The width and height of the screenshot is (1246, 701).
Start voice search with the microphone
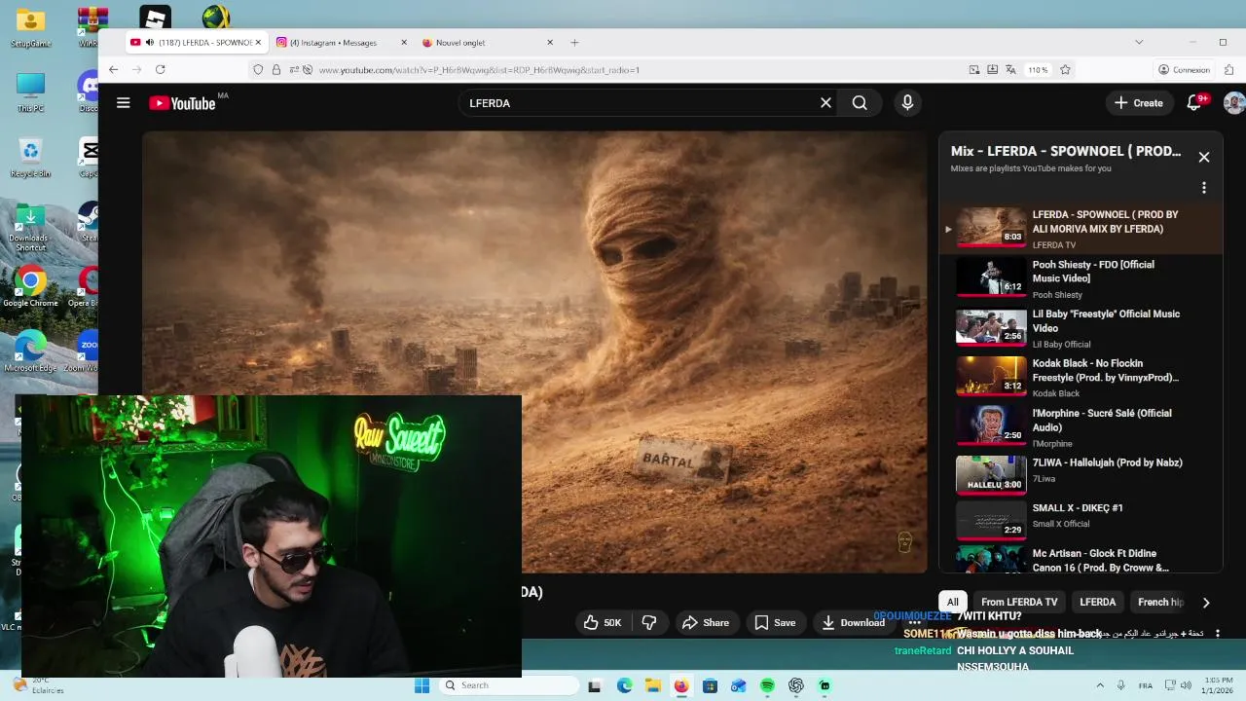(x=907, y=102)
